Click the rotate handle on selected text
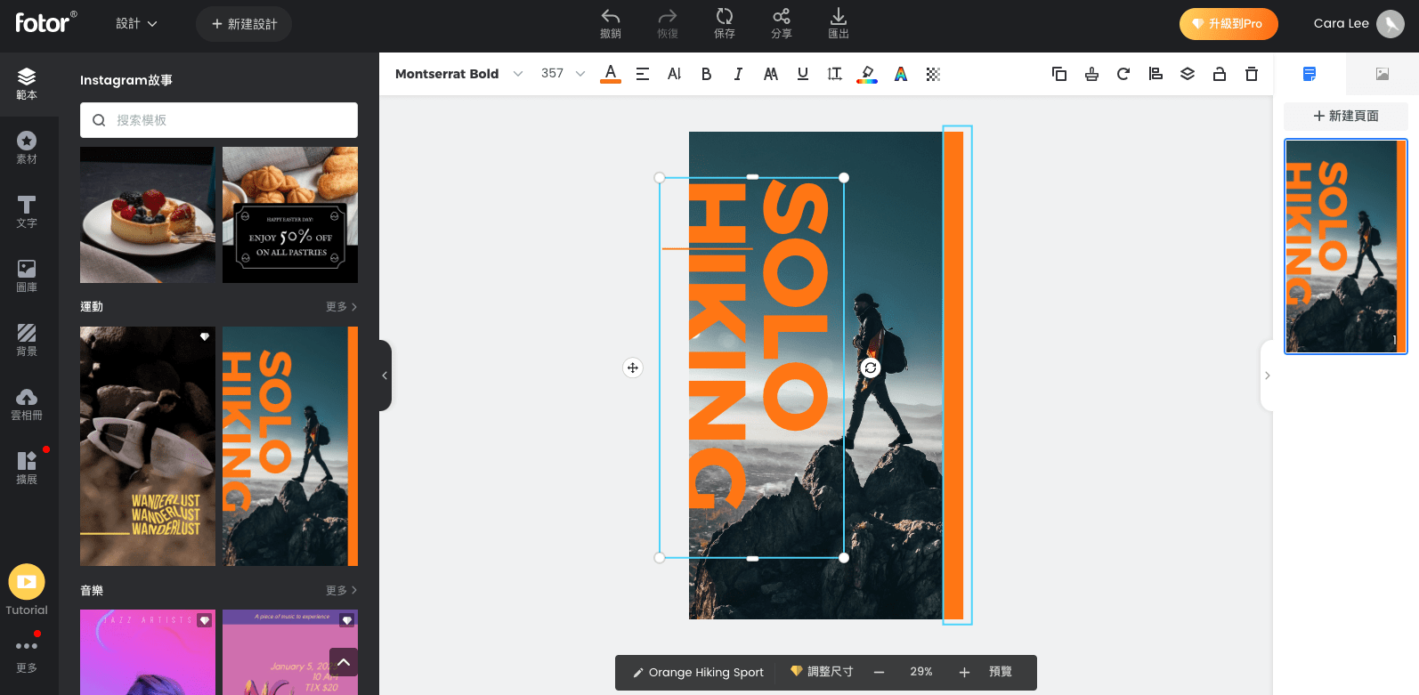Viewport: 1419px width, 695px height. pos(871,368)
